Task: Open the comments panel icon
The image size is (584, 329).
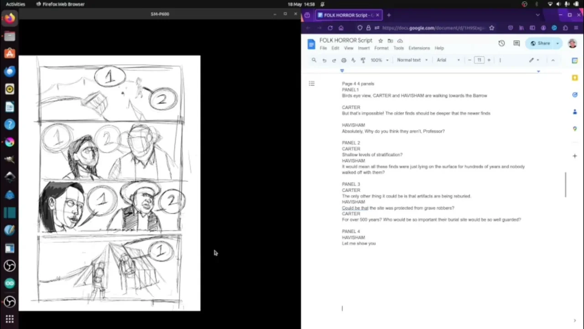Action: [516, 43]
